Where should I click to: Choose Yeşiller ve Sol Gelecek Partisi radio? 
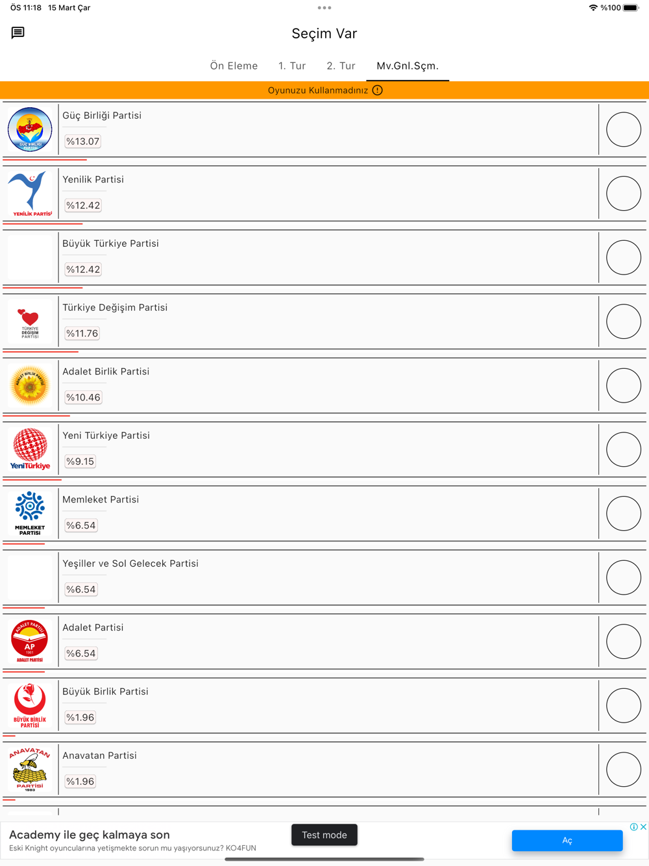624,577
